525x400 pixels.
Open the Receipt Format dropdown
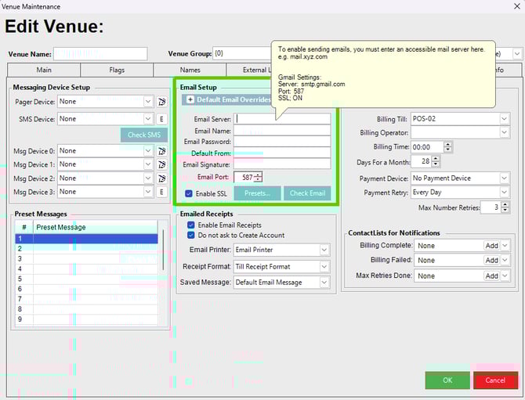click(324, 266)
